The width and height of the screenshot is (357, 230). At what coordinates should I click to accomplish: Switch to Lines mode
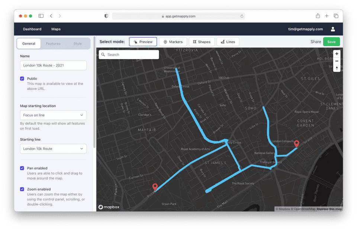pos(228,42)
